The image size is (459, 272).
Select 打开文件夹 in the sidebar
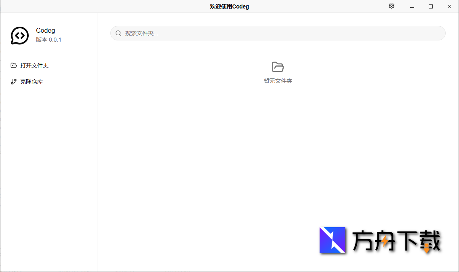[x=34, y=65]
